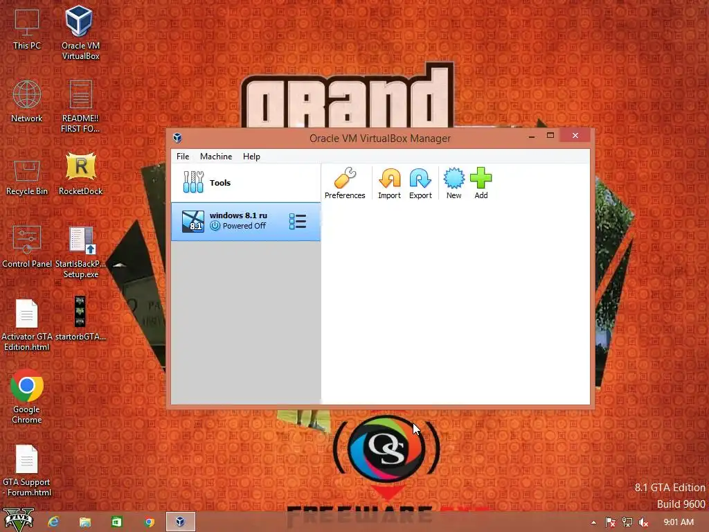
Task: Select the RocketDock desktop shortcut
Action: [x=80, y=174]
